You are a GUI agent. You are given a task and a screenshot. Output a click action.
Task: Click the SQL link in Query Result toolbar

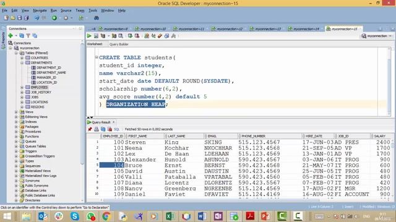click(116, 129)
